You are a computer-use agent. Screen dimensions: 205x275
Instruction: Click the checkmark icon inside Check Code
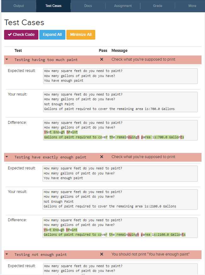pyautogui.click(x=9, y=35)
